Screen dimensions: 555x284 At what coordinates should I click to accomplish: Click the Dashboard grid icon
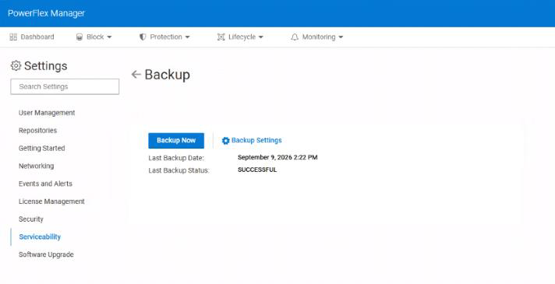(13, 37)
